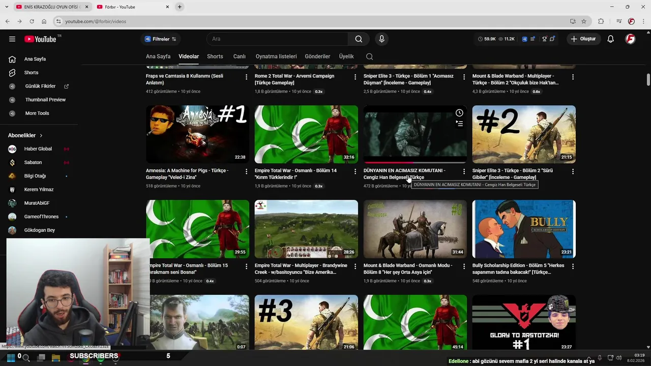Open the Windows Start button
This screenshot has height=366, width=651.
click(x=10, y=357)
